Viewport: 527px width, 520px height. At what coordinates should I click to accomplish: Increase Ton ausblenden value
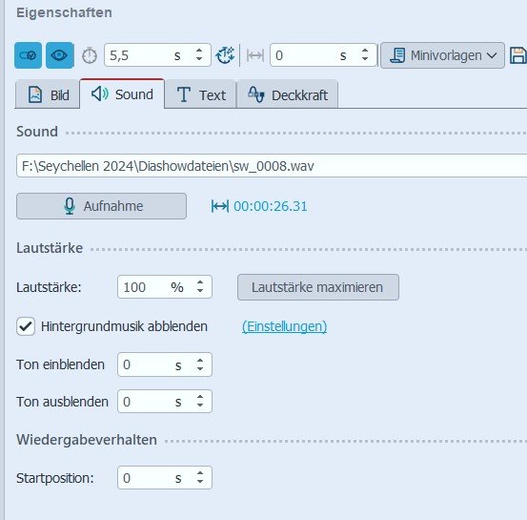coord(200,397)
